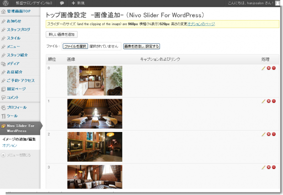Viewport: 283px width, 195px height.
Task: Click the WordPress logo in admin bar
Action: (x=5, y=3)
